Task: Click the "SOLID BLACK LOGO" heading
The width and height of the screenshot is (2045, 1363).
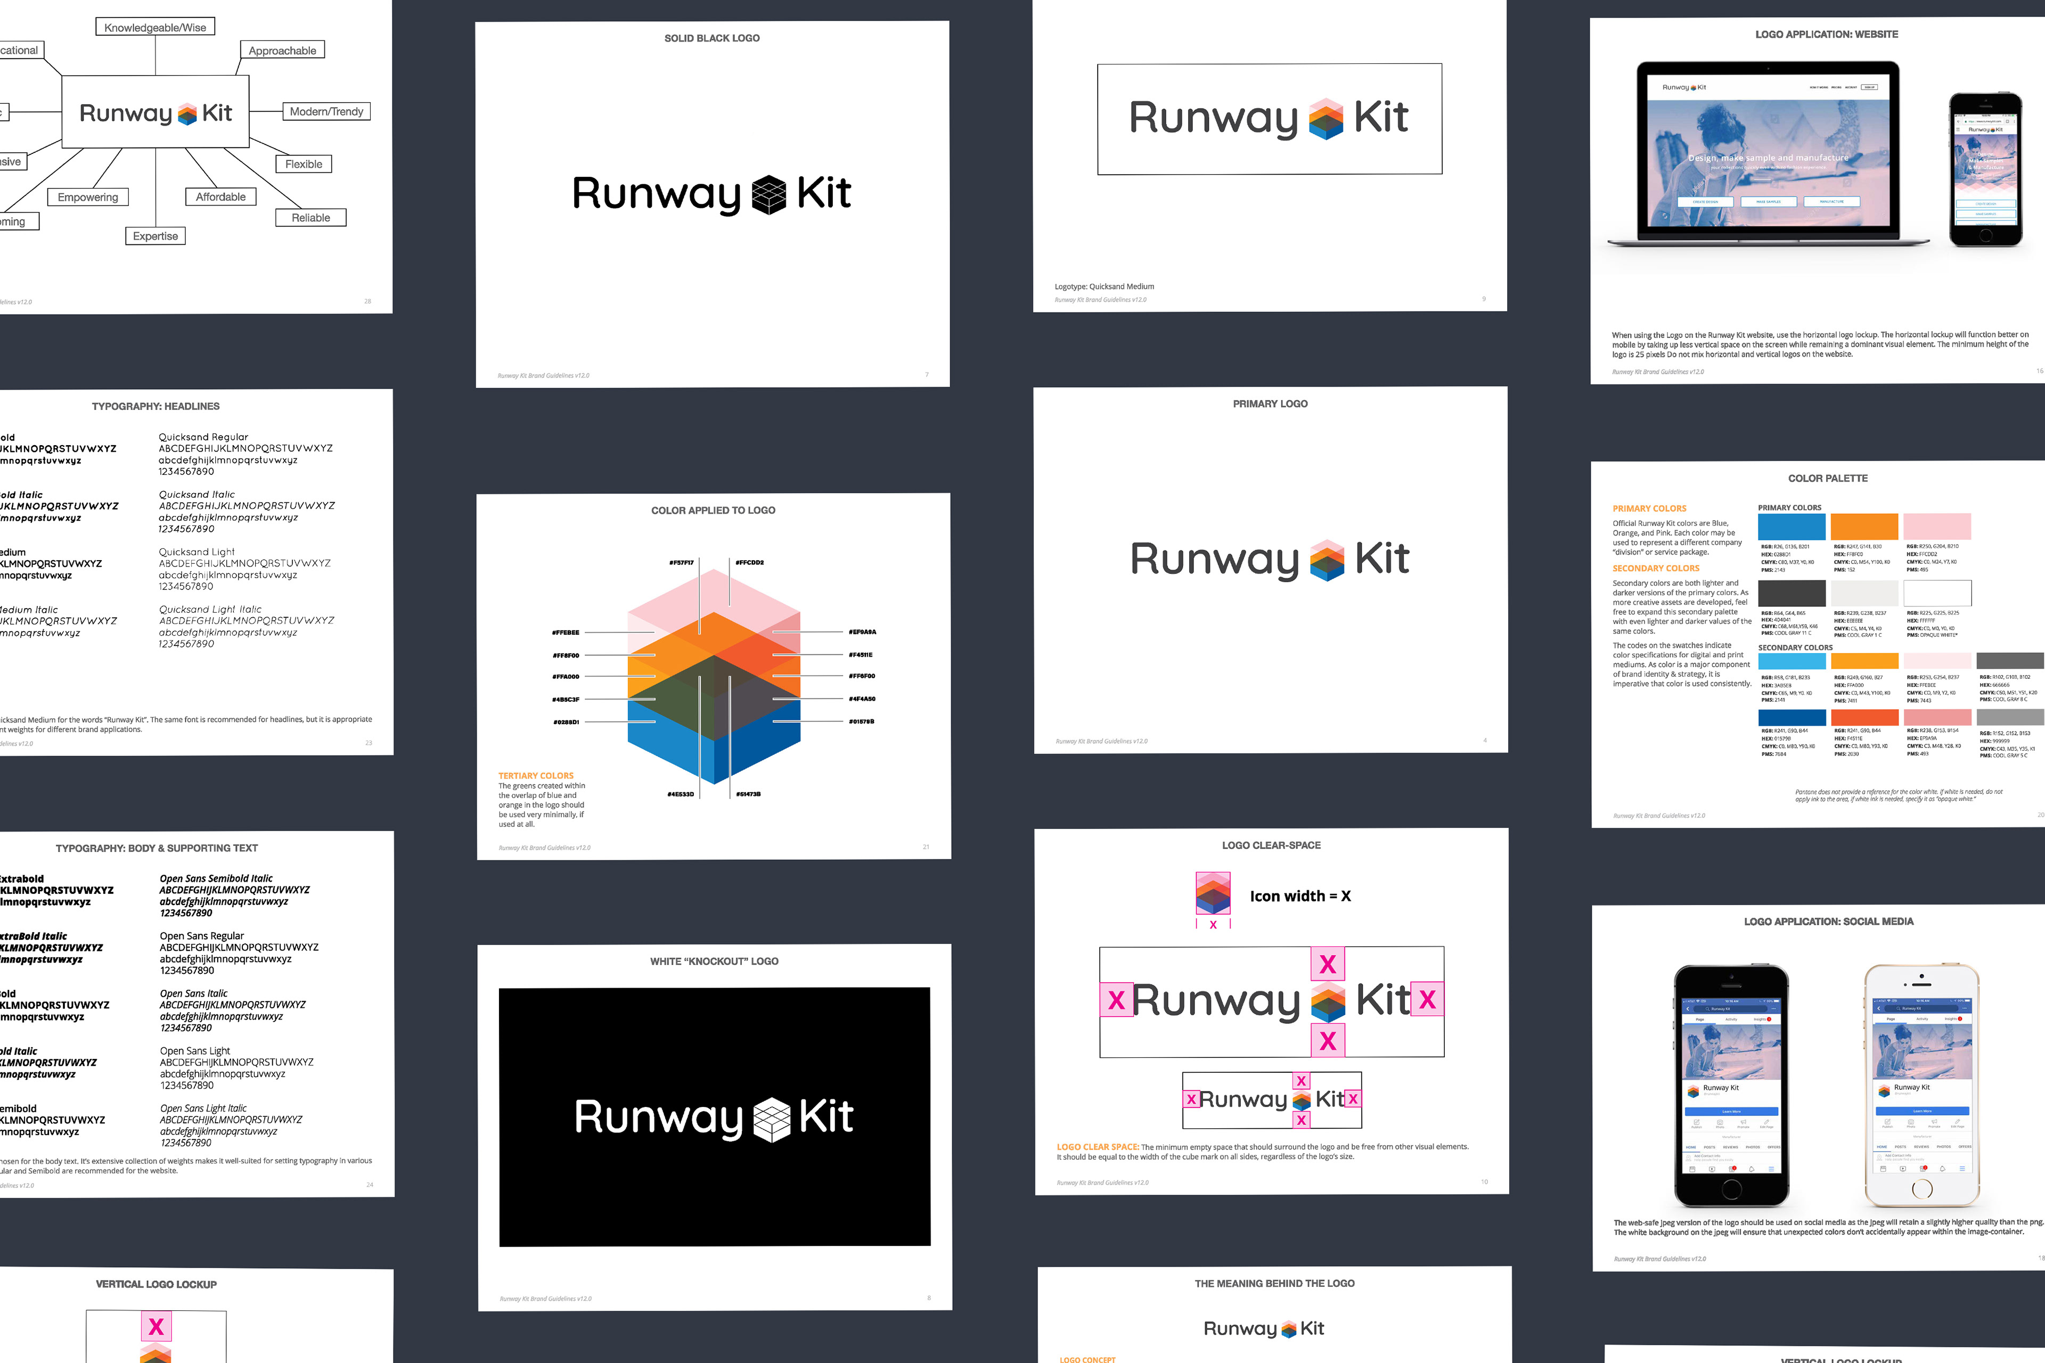Action: click(712, 38)
